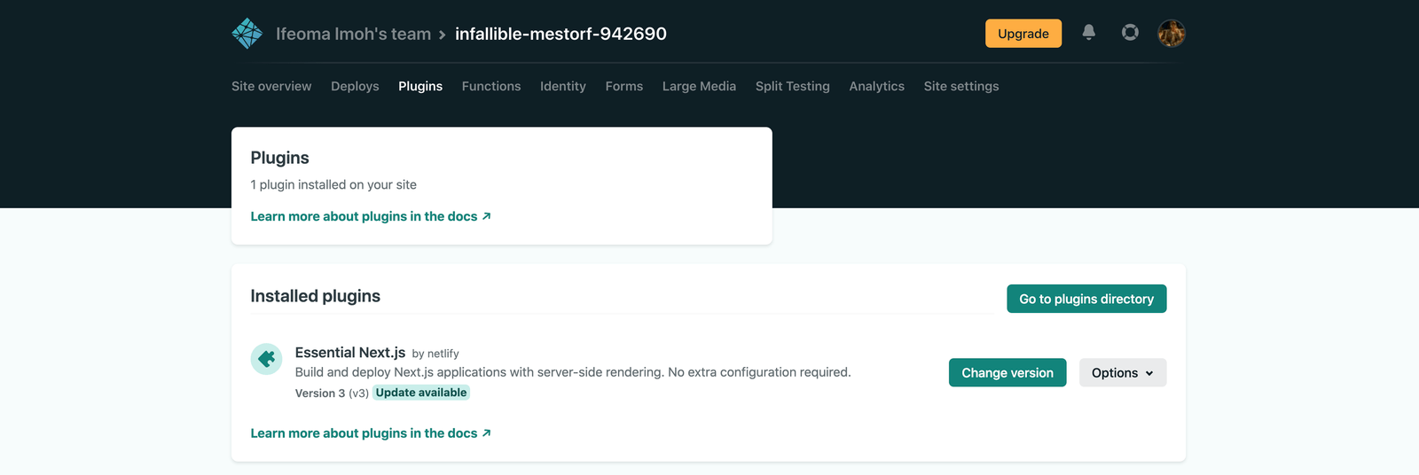Switch to the Large Media tab

point(699,86)
